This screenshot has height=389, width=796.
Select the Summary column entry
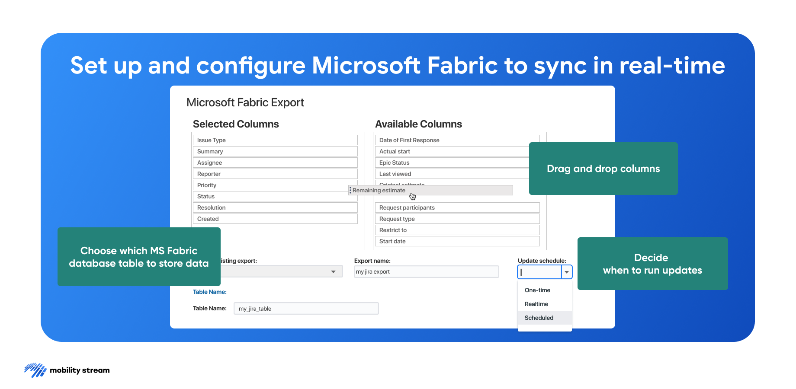(275, 151)
